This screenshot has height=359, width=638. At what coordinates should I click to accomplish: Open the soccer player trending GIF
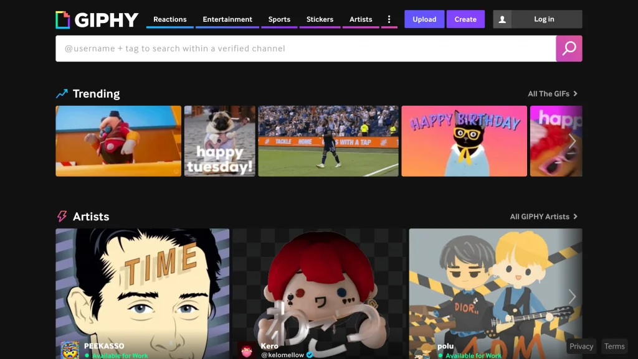[x=328, y=141]
